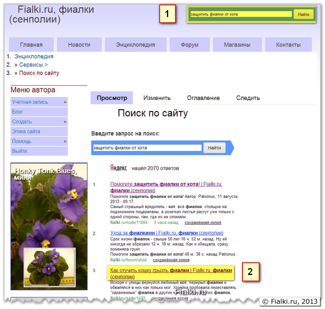Expand the Учетная запись submenu arrow
This screenshot has height=309, width=325.
tap(65, 102)
